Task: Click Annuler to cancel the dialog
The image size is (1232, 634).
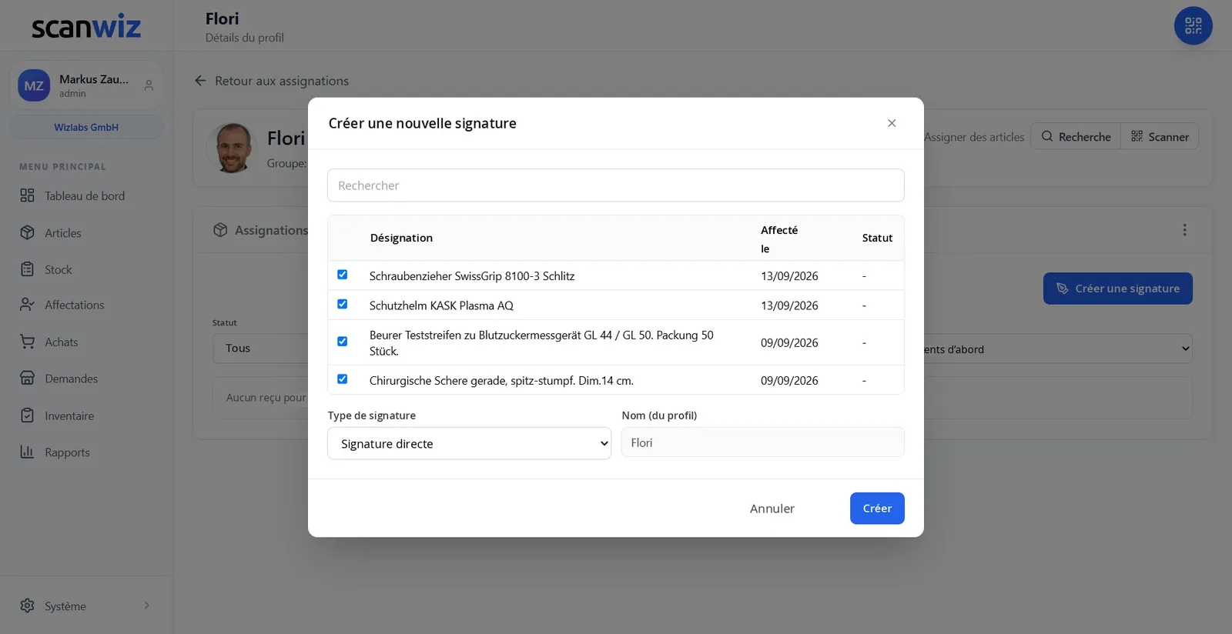Action: [x=772, y=509]
